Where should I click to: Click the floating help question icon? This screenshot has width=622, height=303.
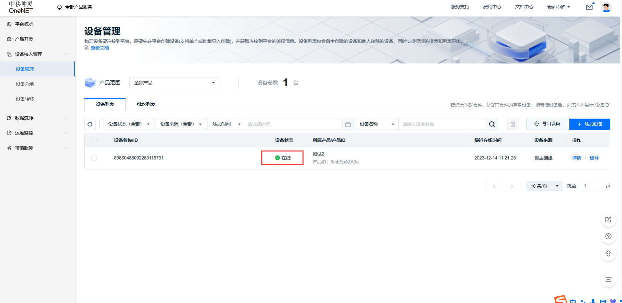608,236
